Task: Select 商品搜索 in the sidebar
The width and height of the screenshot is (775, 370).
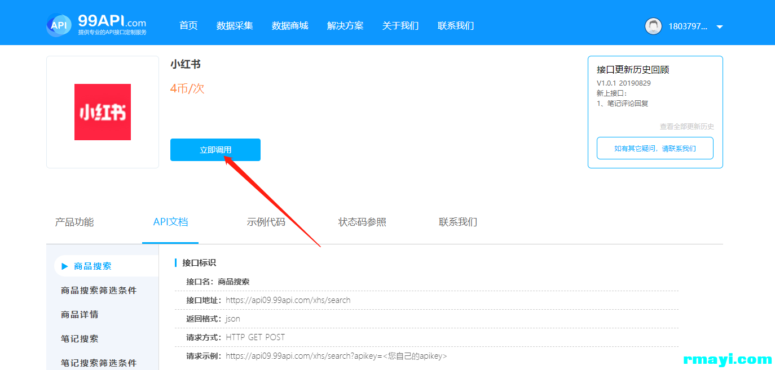Action: pyautogui.click(x=107, y=266)
